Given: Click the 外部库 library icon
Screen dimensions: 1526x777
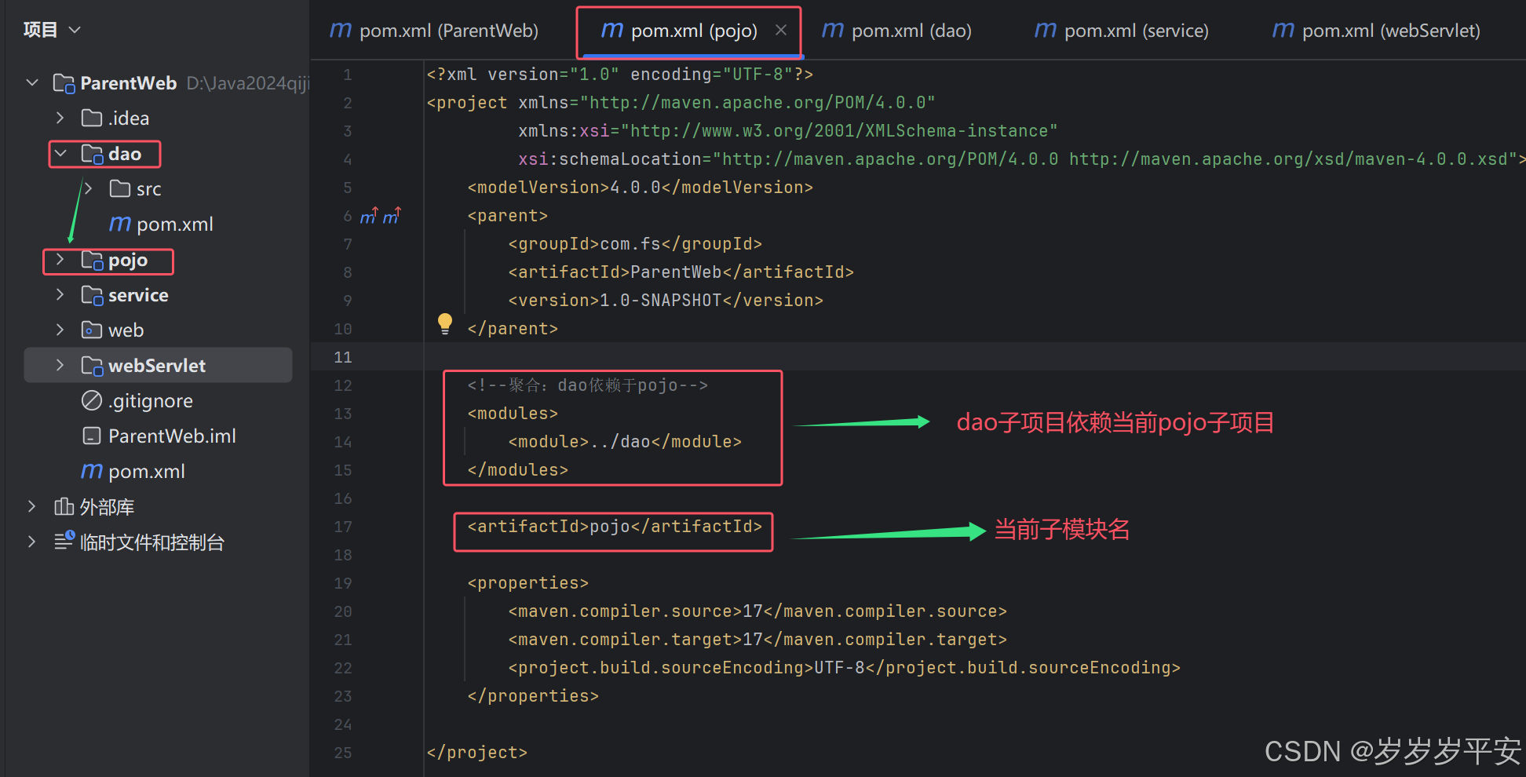Looking at the screenshot, I should (x=64, y=506).
